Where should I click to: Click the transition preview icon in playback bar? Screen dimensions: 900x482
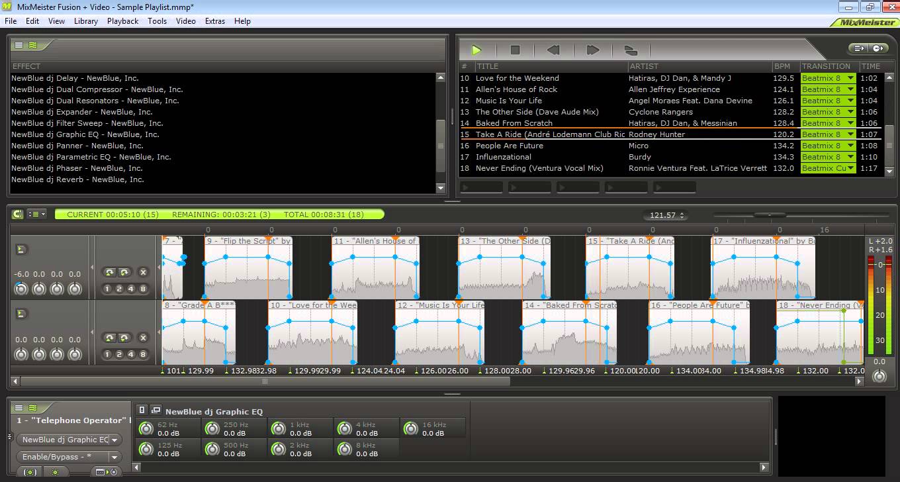coord(631,50)
